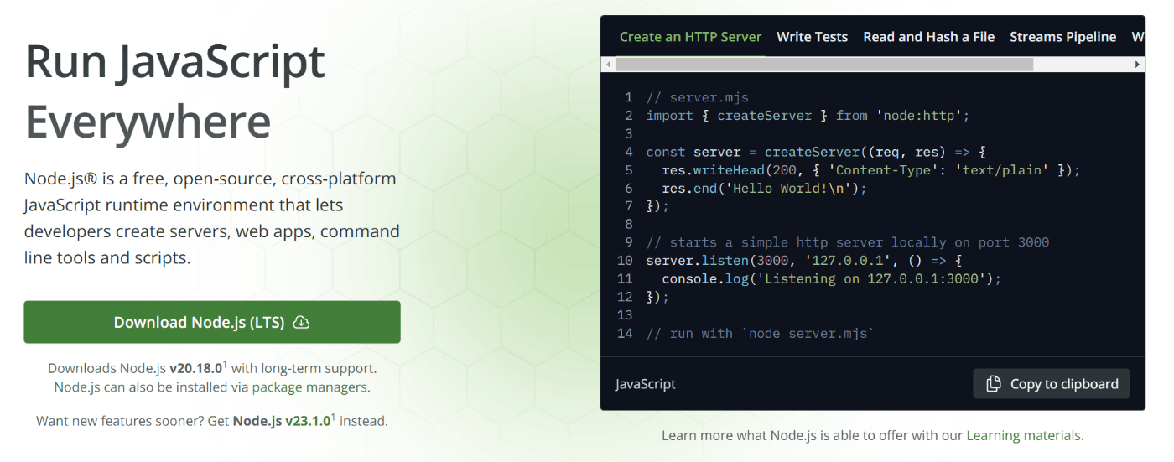Open the package managers link

309,387
